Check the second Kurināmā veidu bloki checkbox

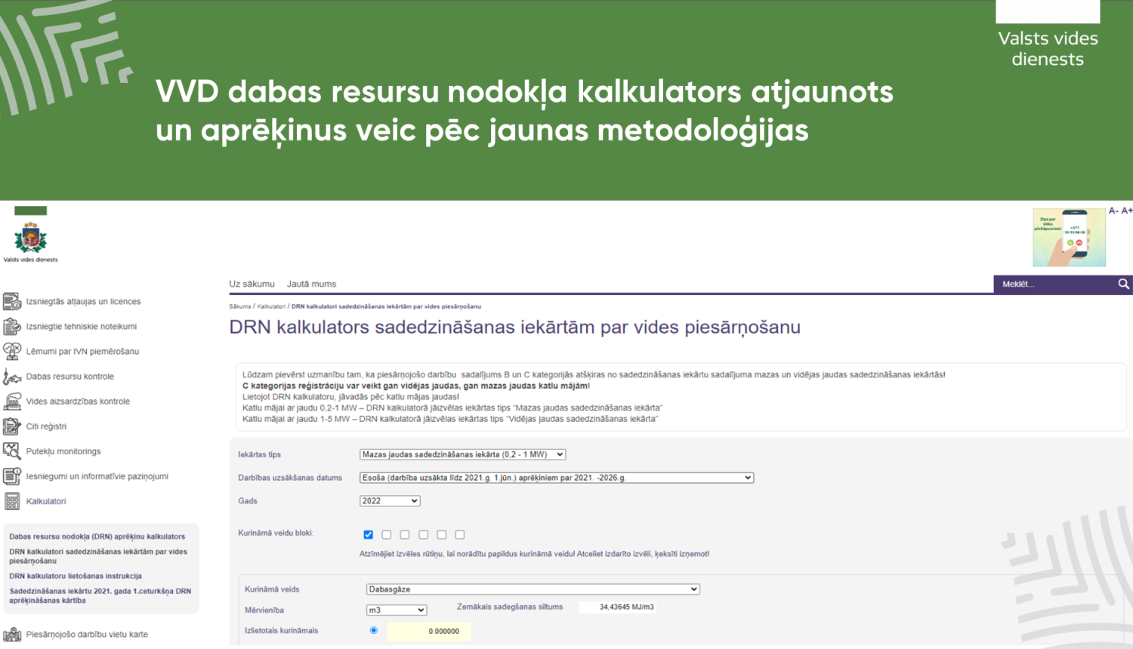[386, 534]
